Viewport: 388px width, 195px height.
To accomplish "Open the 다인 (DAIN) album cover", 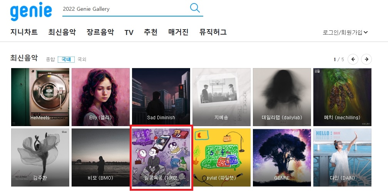I will click(x=343, y=157).
